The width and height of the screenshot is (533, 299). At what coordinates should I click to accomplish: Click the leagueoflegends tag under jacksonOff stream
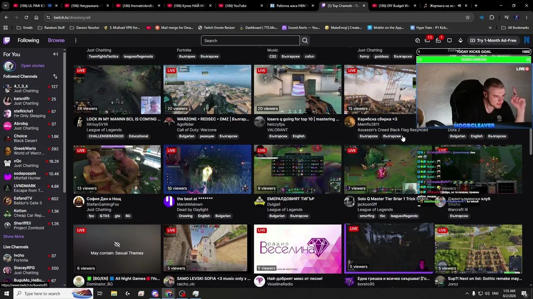point(404,216)
